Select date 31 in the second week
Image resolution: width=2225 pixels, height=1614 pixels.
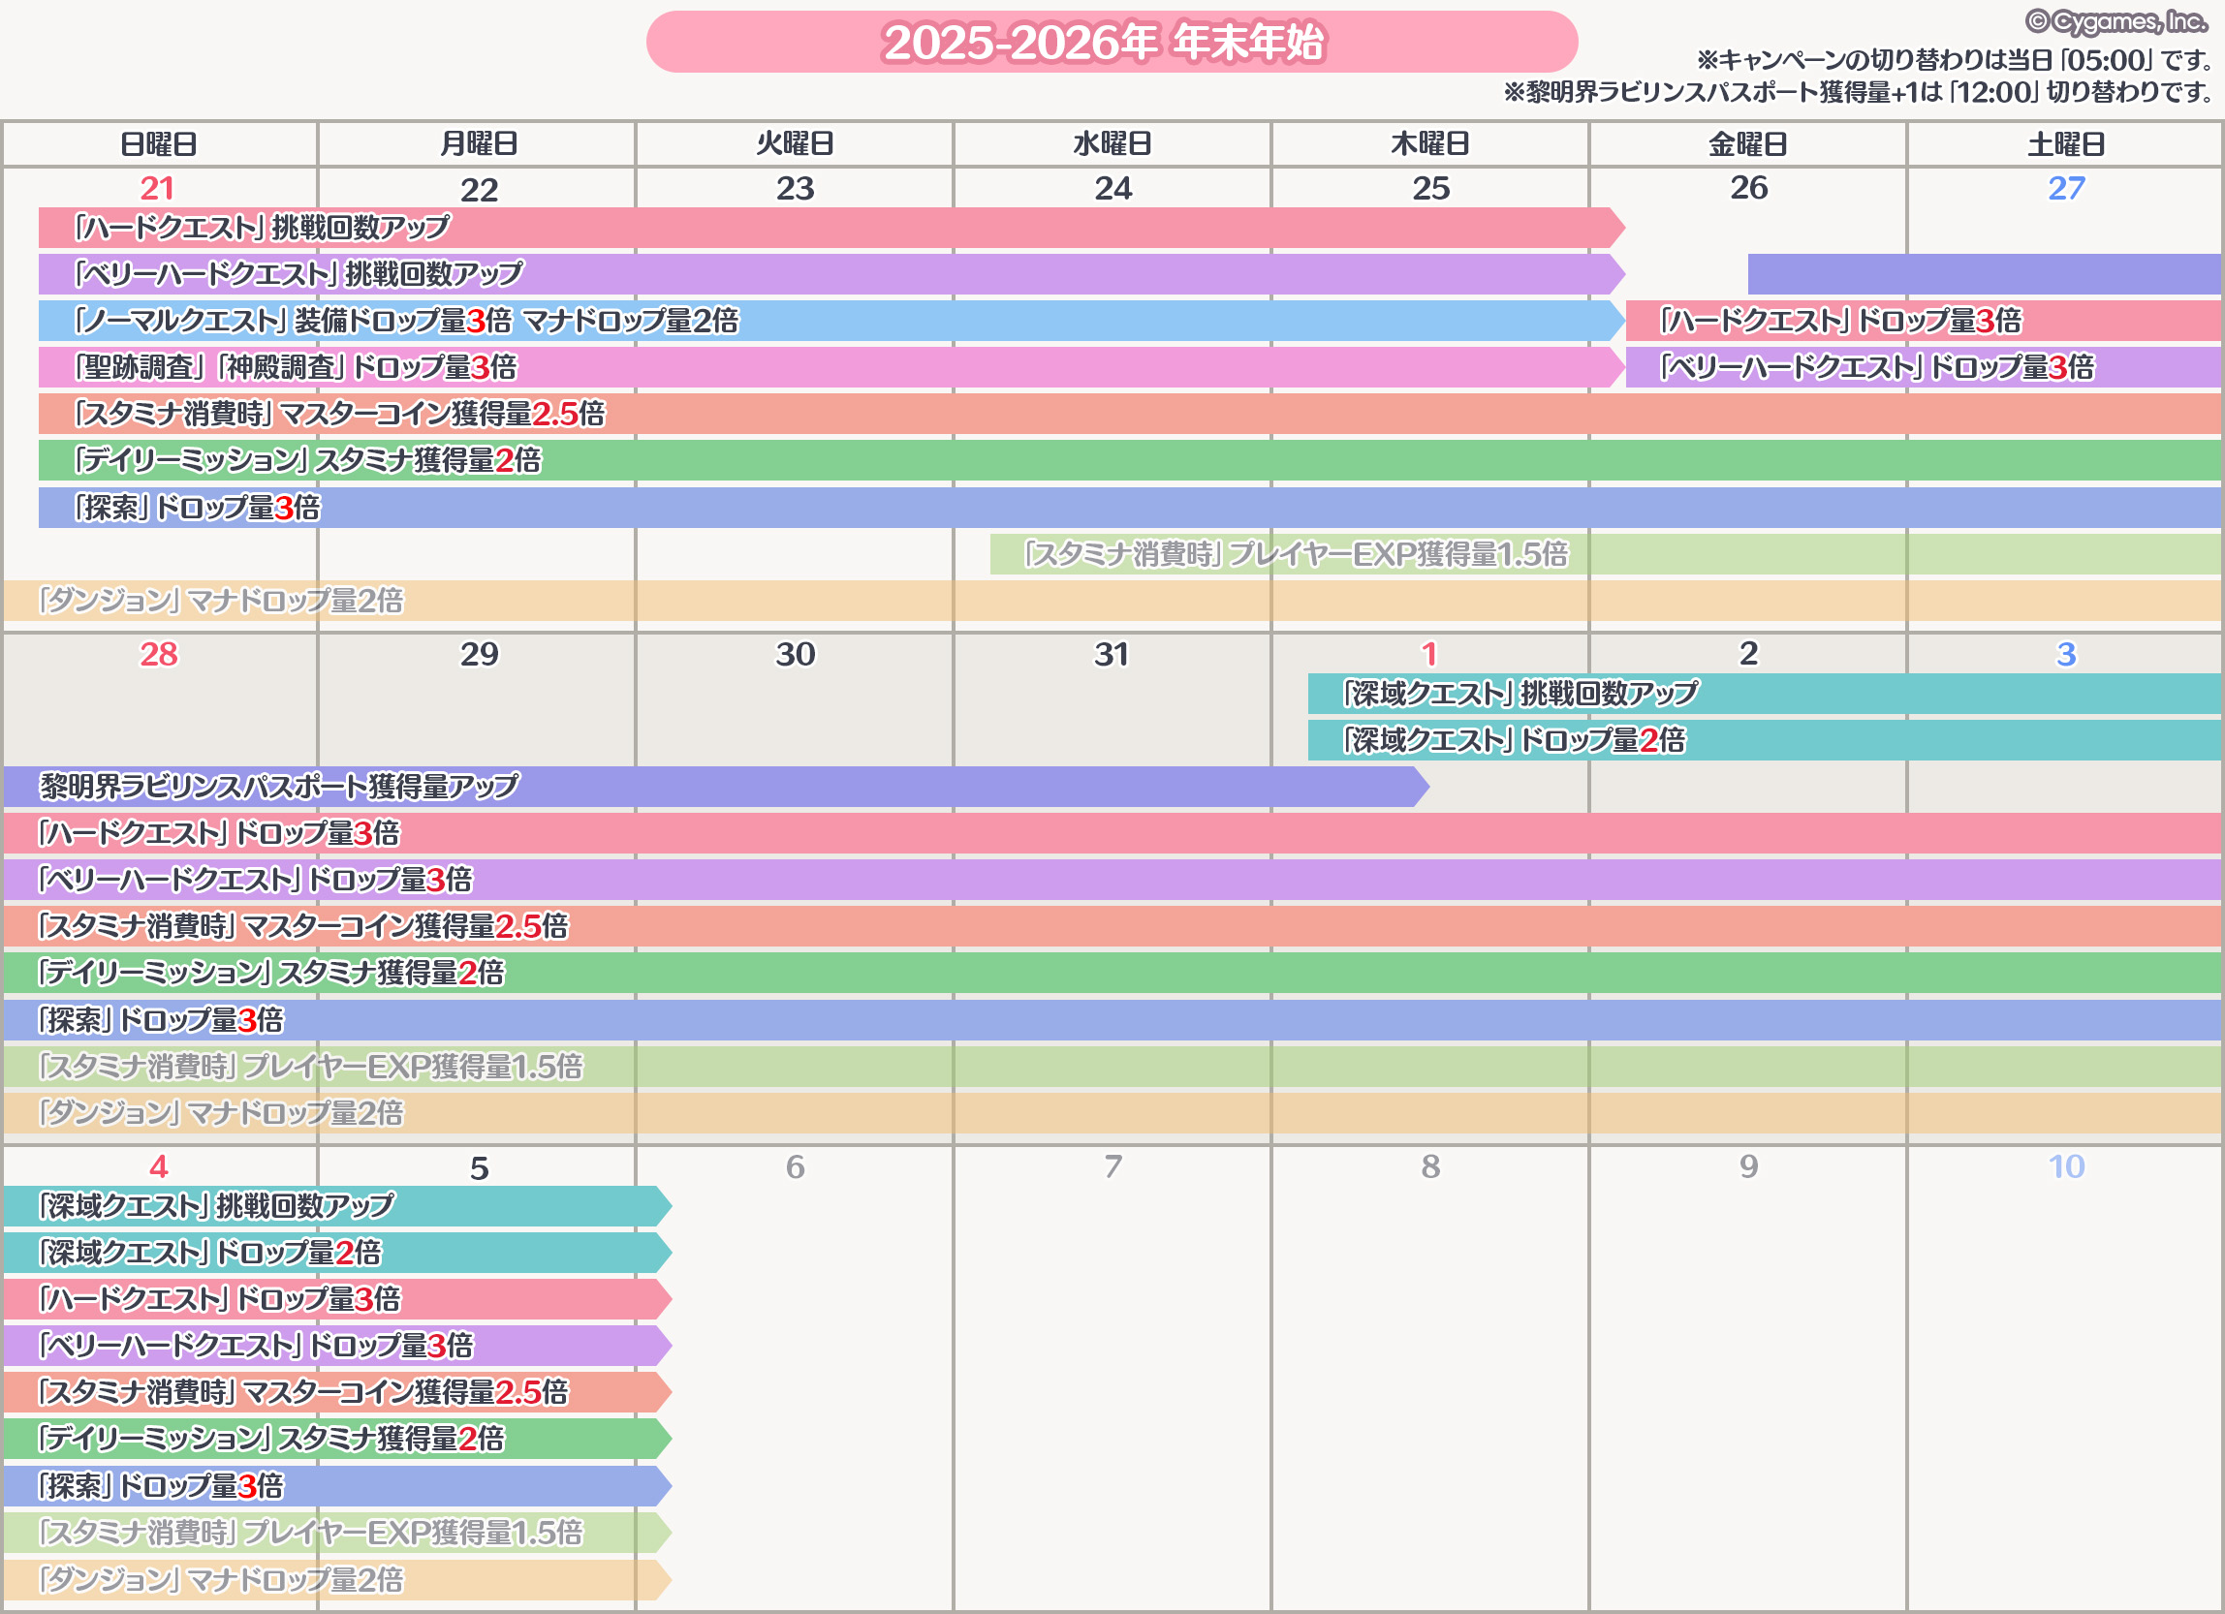pyautogui.click(x=1112, y=653)
